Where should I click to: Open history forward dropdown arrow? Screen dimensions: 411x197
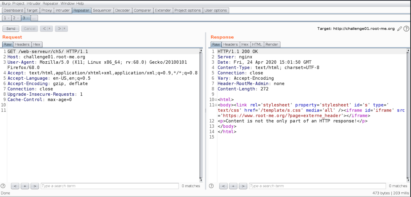(x=64, y=29)
